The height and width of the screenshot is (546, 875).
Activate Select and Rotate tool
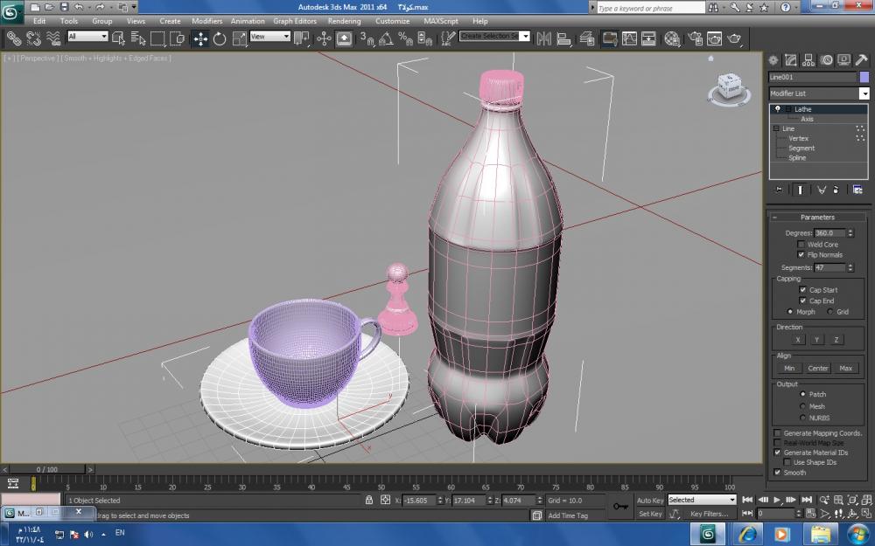(x=220, y=38)
